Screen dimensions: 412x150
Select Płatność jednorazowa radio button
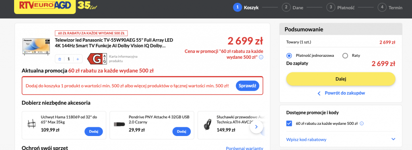point(289,56)
